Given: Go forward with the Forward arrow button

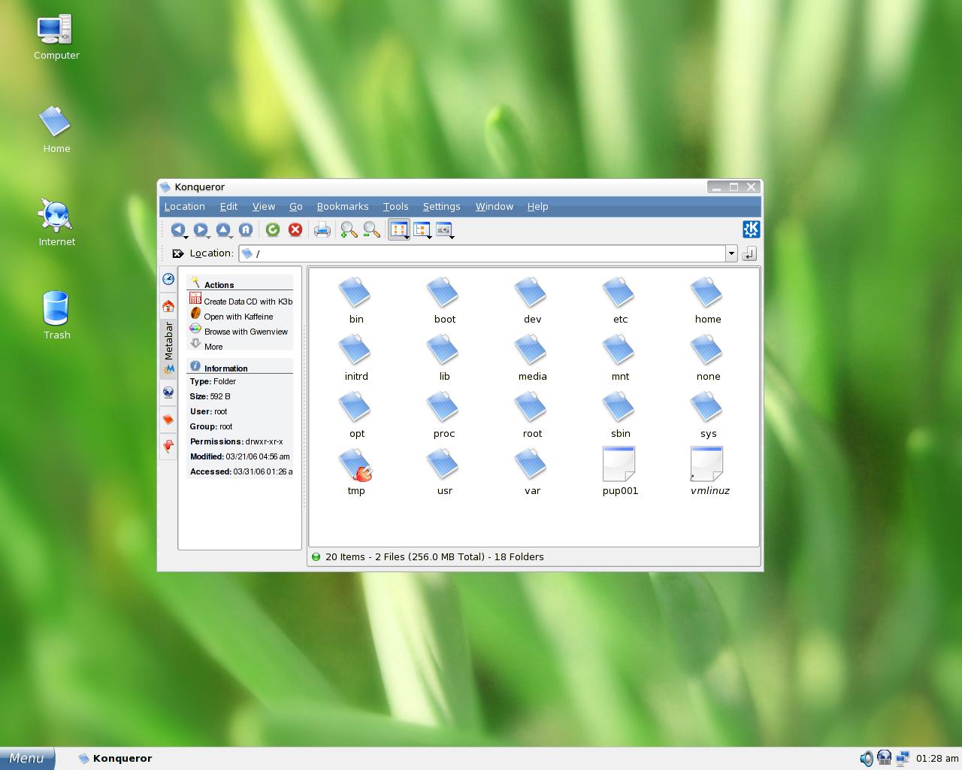Looking at the screenshot, I should [200, 230].
